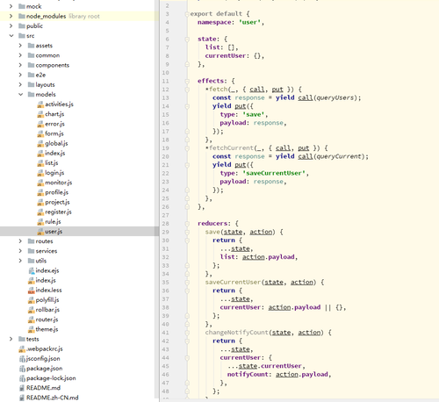Collapse the src folder

(11, 36)
